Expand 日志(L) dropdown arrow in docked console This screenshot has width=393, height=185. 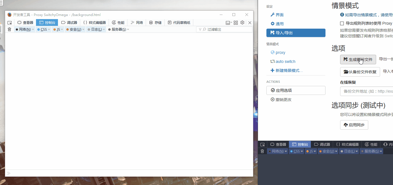pos(357,151)
